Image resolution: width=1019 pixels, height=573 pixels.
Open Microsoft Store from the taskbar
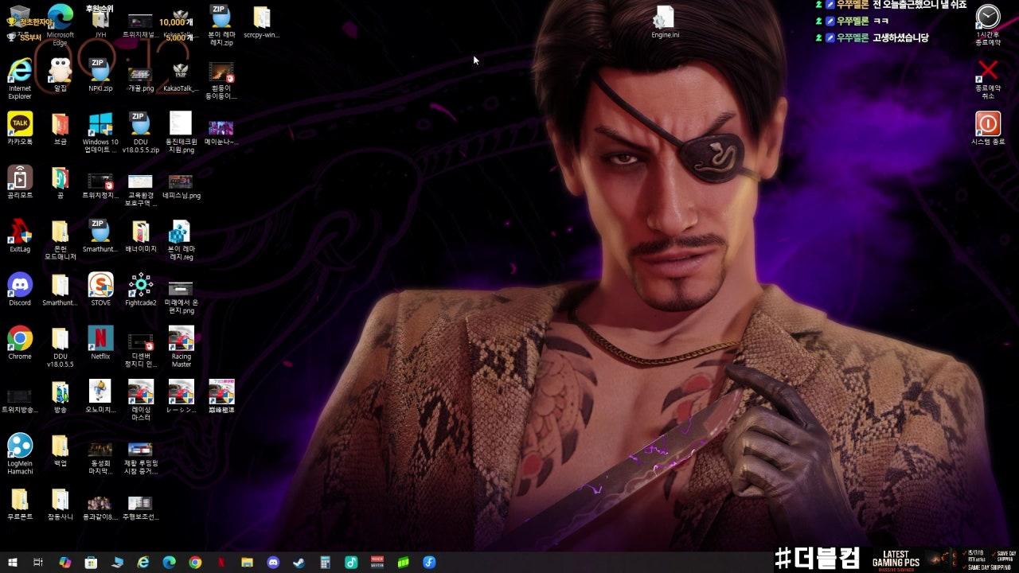[91, 563]
